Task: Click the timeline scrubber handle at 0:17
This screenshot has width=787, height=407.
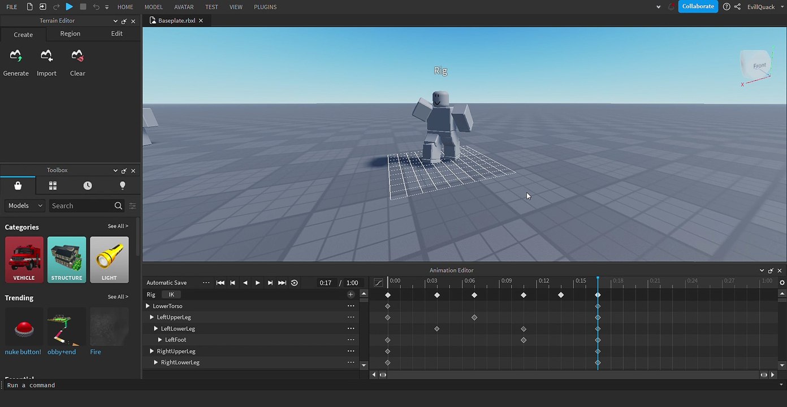Action: click(598, 279)
